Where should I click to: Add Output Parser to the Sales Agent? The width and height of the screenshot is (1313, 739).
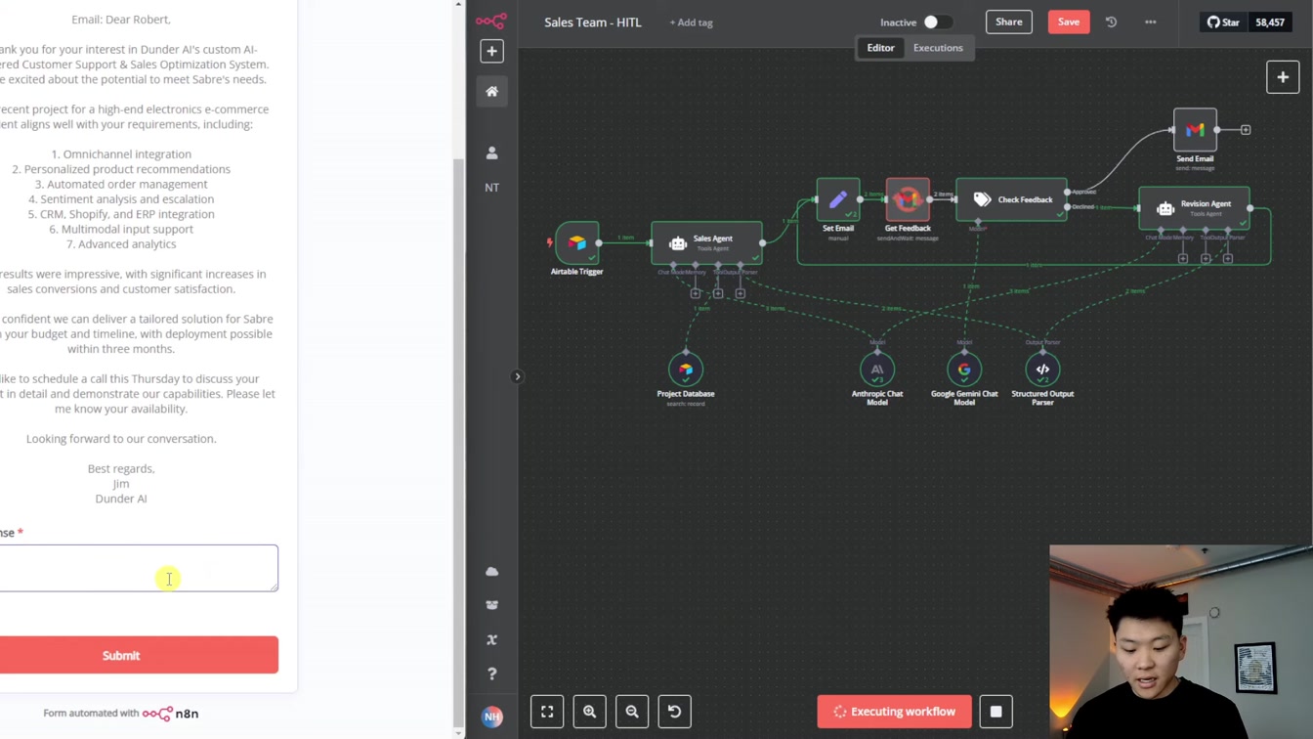pyautogui.click(x=741, y=293)
